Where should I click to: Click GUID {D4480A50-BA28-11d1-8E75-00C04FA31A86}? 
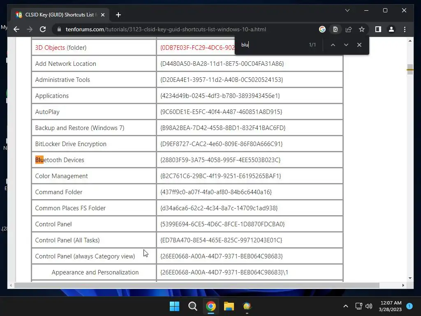click(222, 64)
